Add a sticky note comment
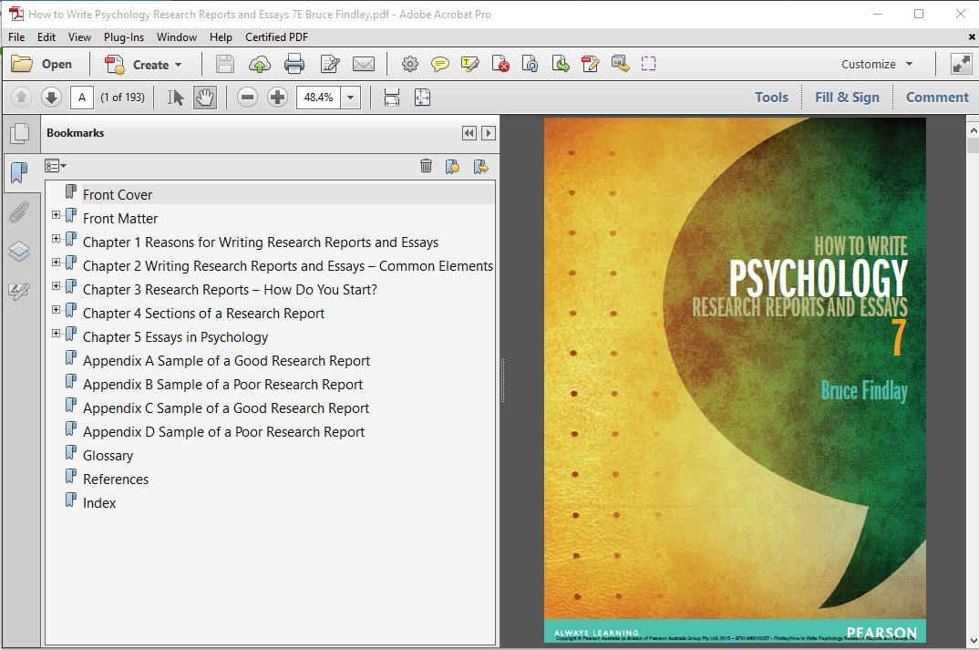Viewport: 979px width, 650px height. (441, 64)
